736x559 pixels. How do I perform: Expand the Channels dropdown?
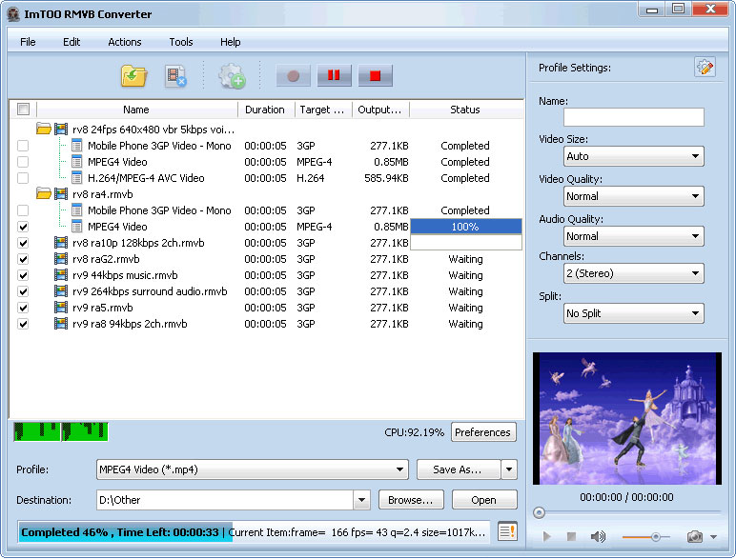633,273
